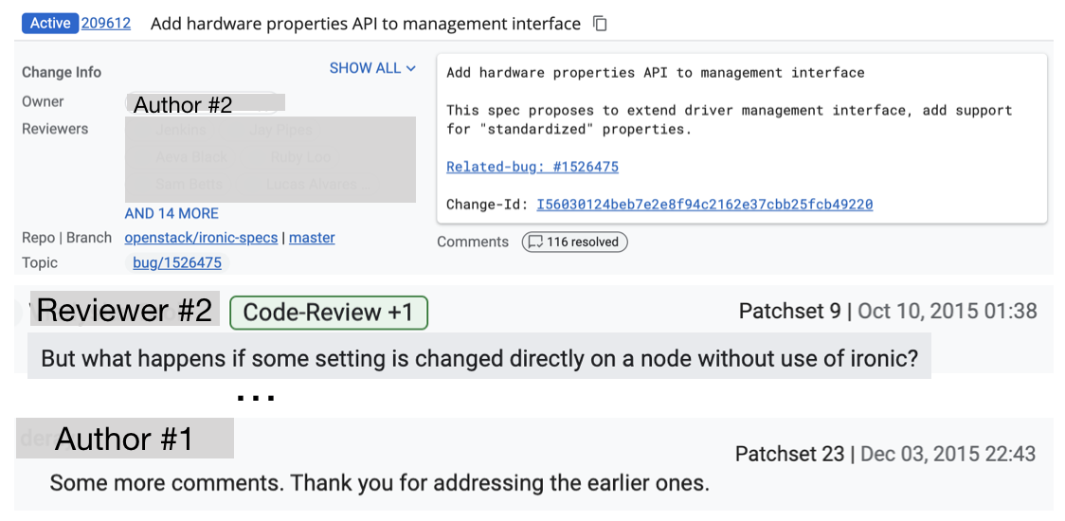Click the Author #1 message name
The width and height of the screenshot is (1065, 521).
pos(124,440)
